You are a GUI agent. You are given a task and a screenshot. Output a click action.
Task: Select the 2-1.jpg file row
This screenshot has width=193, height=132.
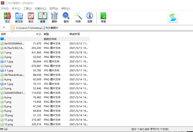[x=9, y=61]
